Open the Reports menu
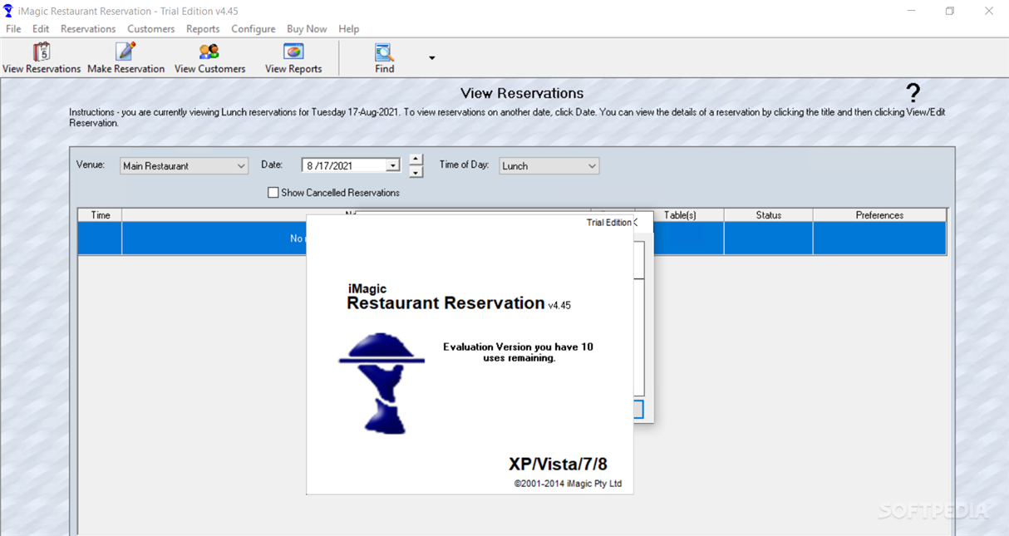The height and width of the screenshot is (536, 1009). pos(203,28)
